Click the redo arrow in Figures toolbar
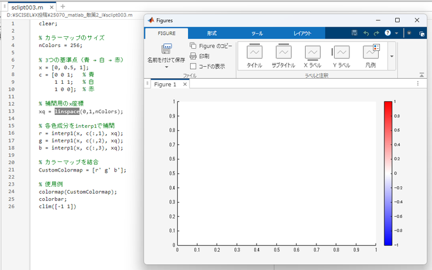The height and width of the screenshot is (270, 432). pyautogui.click(x=376, y=33)
